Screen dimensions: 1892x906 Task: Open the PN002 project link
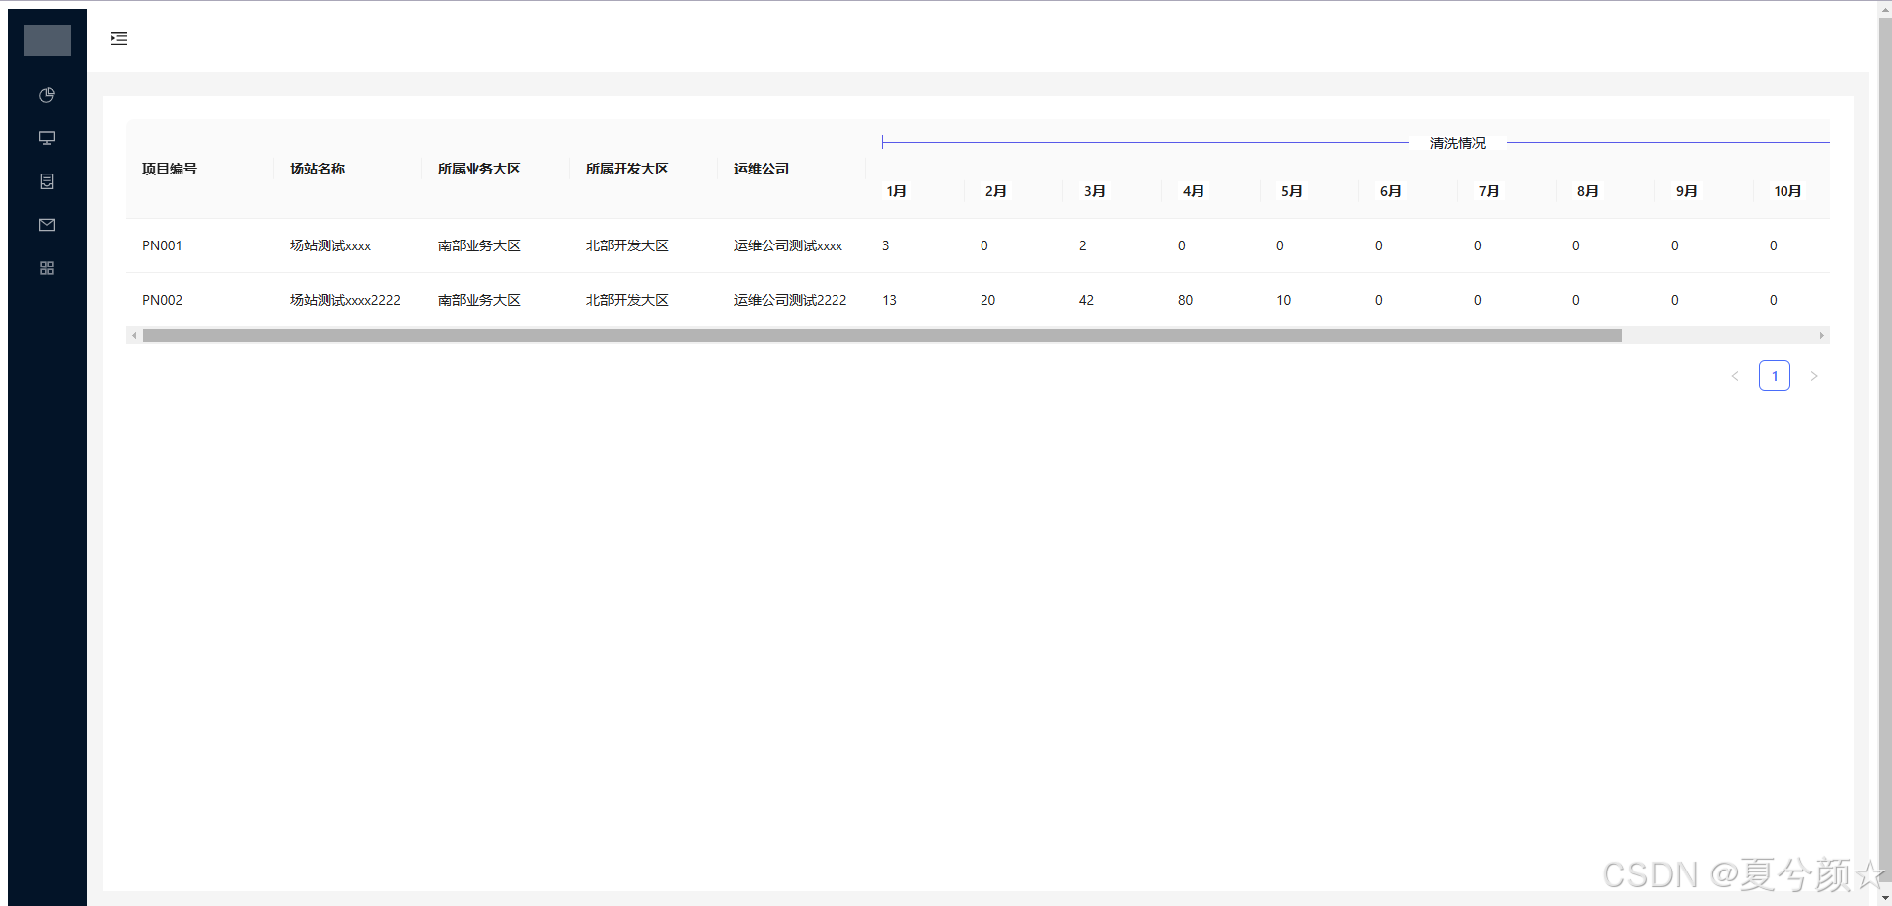162,300
